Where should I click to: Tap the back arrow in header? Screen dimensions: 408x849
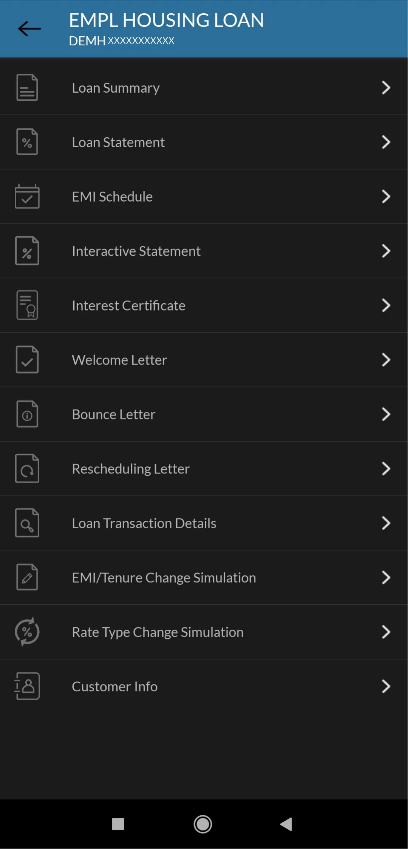tap(29, 29)
